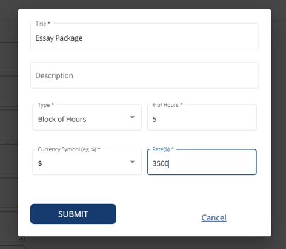Cancel the dialog via the Cancel link

(214, 218)
